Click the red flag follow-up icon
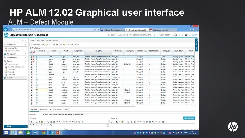This screenshot has height=138, width=245. pyautogui.click(x=58, y=45)
